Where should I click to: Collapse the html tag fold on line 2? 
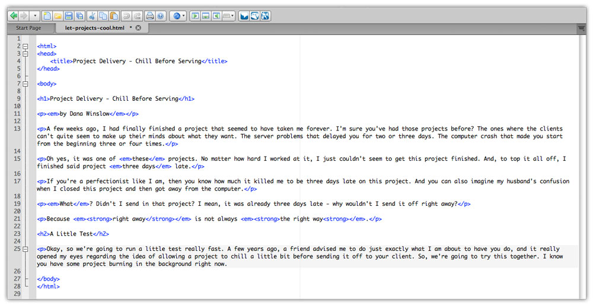point(25,46)
